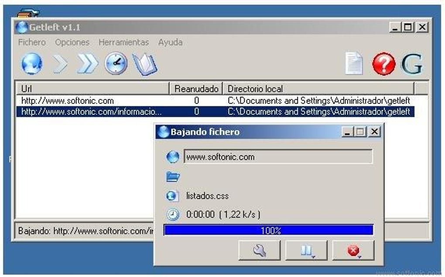
Task: Click the www.softonic.com address field
Action: (278, 157)
